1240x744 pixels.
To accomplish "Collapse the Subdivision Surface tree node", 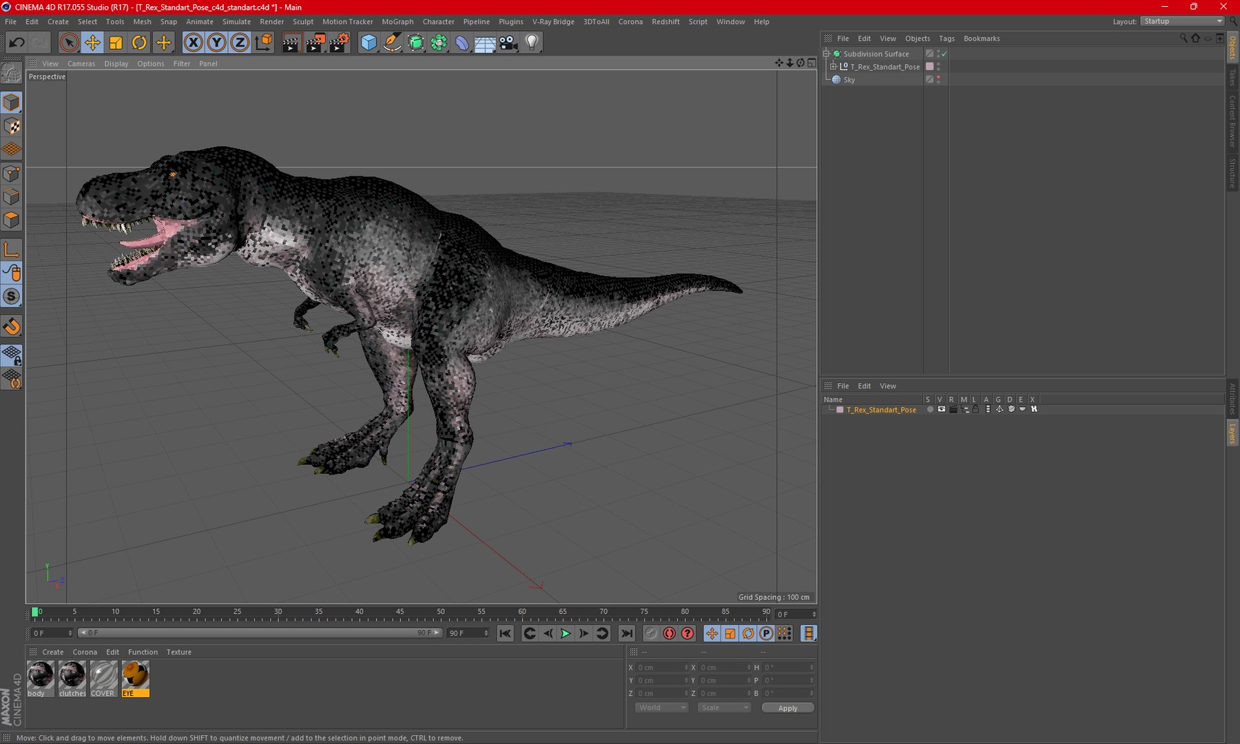I will (x=826, y=54).
